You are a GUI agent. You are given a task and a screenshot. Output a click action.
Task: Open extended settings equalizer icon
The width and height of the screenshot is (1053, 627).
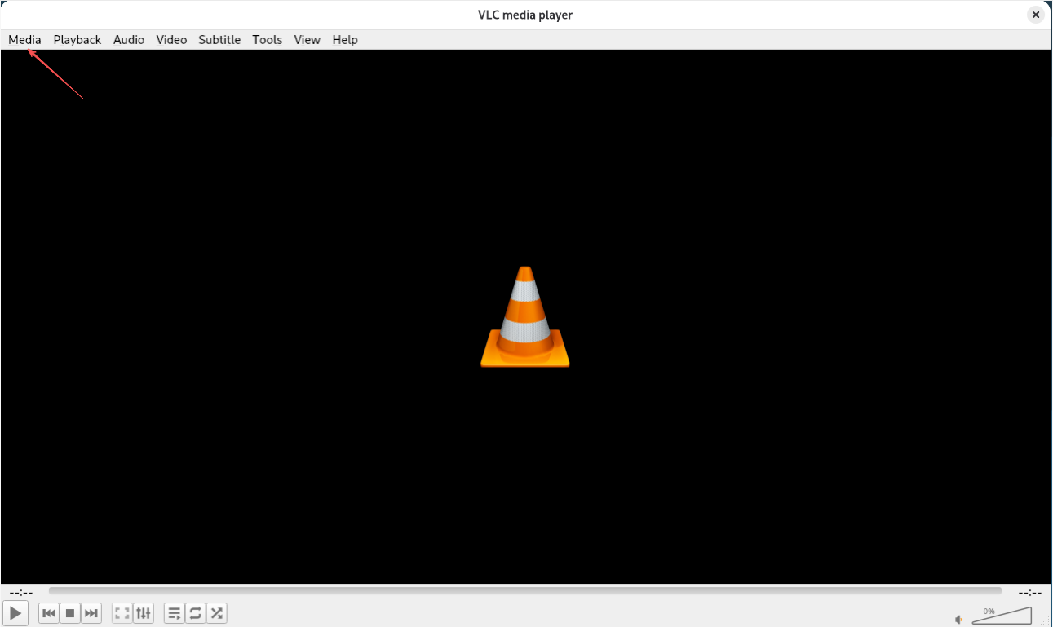tap(144, 613)
